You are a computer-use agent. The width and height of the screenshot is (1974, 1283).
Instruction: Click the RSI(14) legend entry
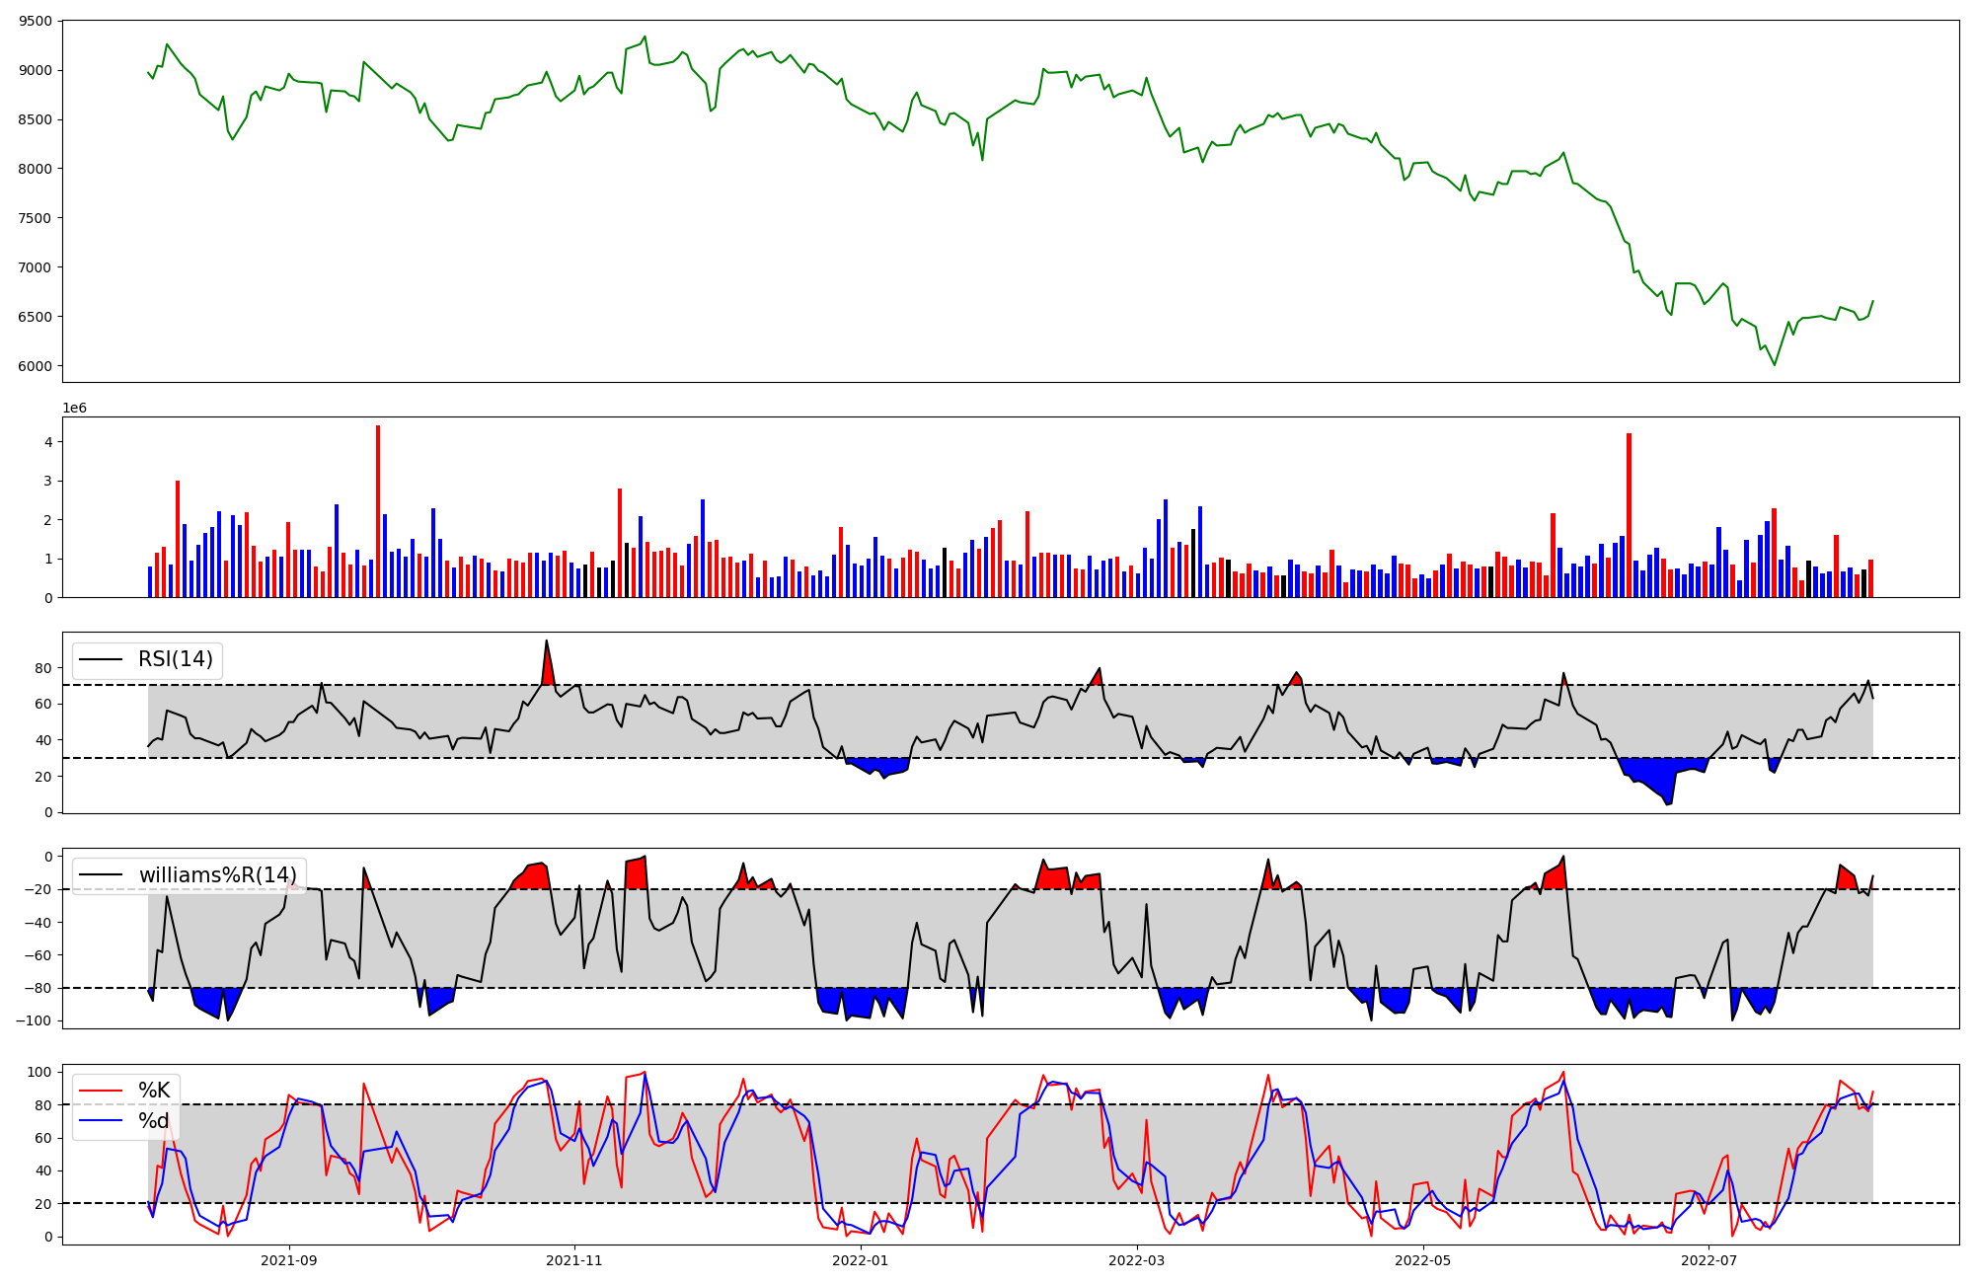[175, 659]
